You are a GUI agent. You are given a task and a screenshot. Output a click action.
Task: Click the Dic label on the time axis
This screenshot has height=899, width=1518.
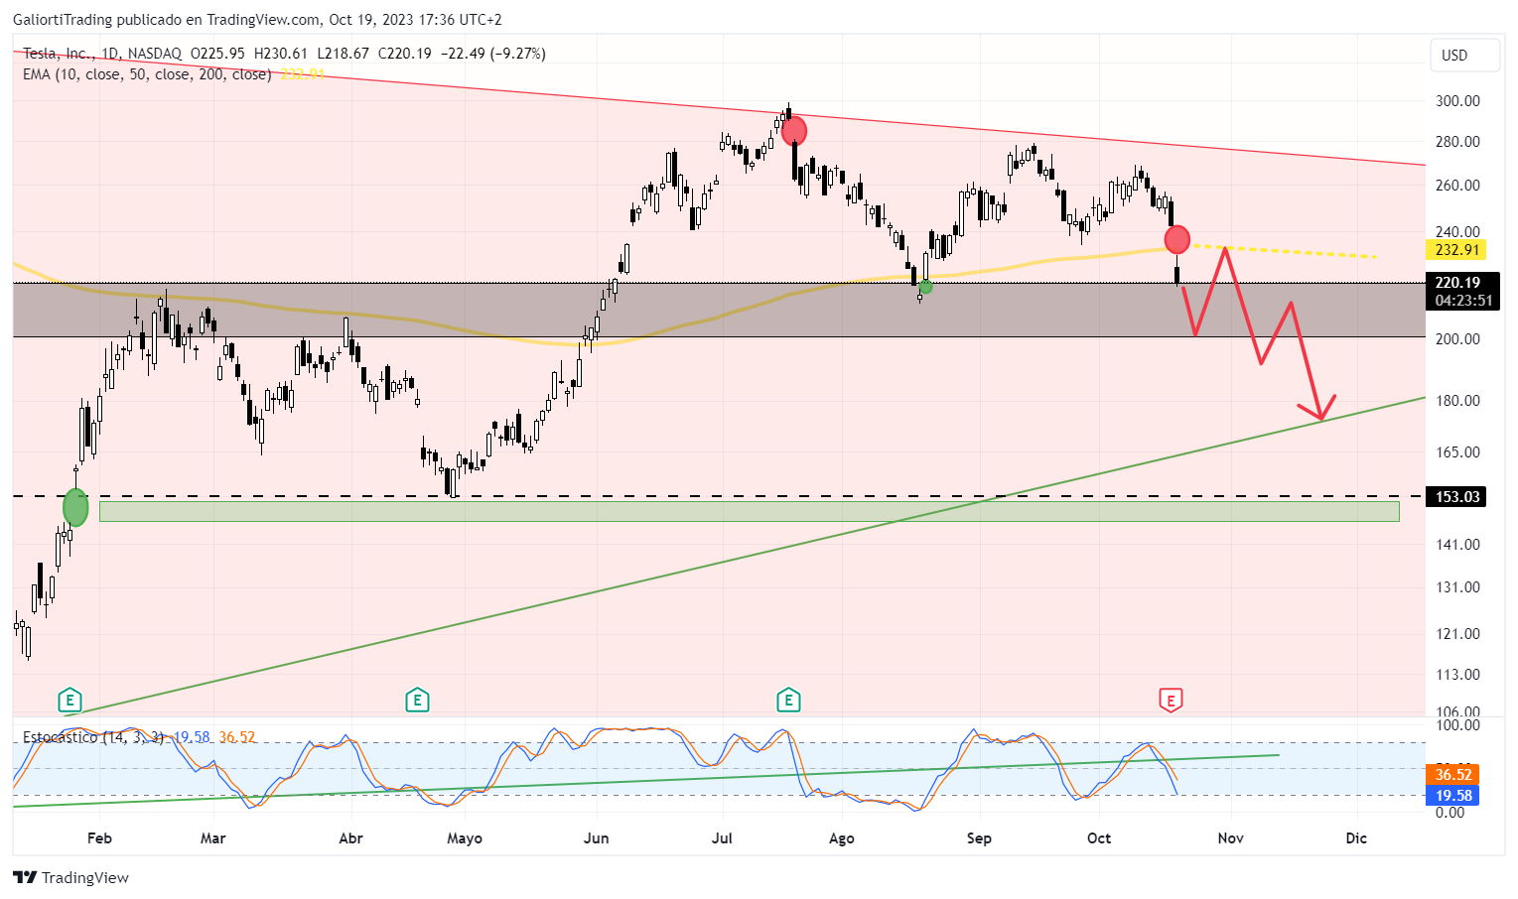coord(1356,838)
